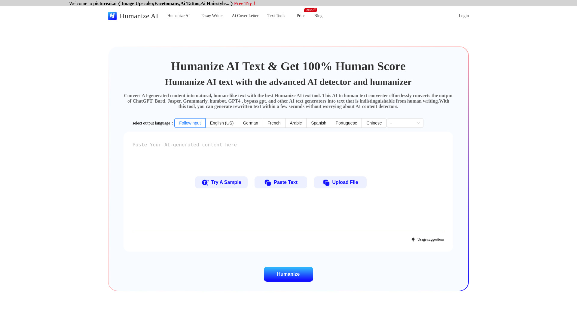Screen dimensions: 577x324
Task: Click the Paste Text clipboard icon
Action: (x=267, y=182)
